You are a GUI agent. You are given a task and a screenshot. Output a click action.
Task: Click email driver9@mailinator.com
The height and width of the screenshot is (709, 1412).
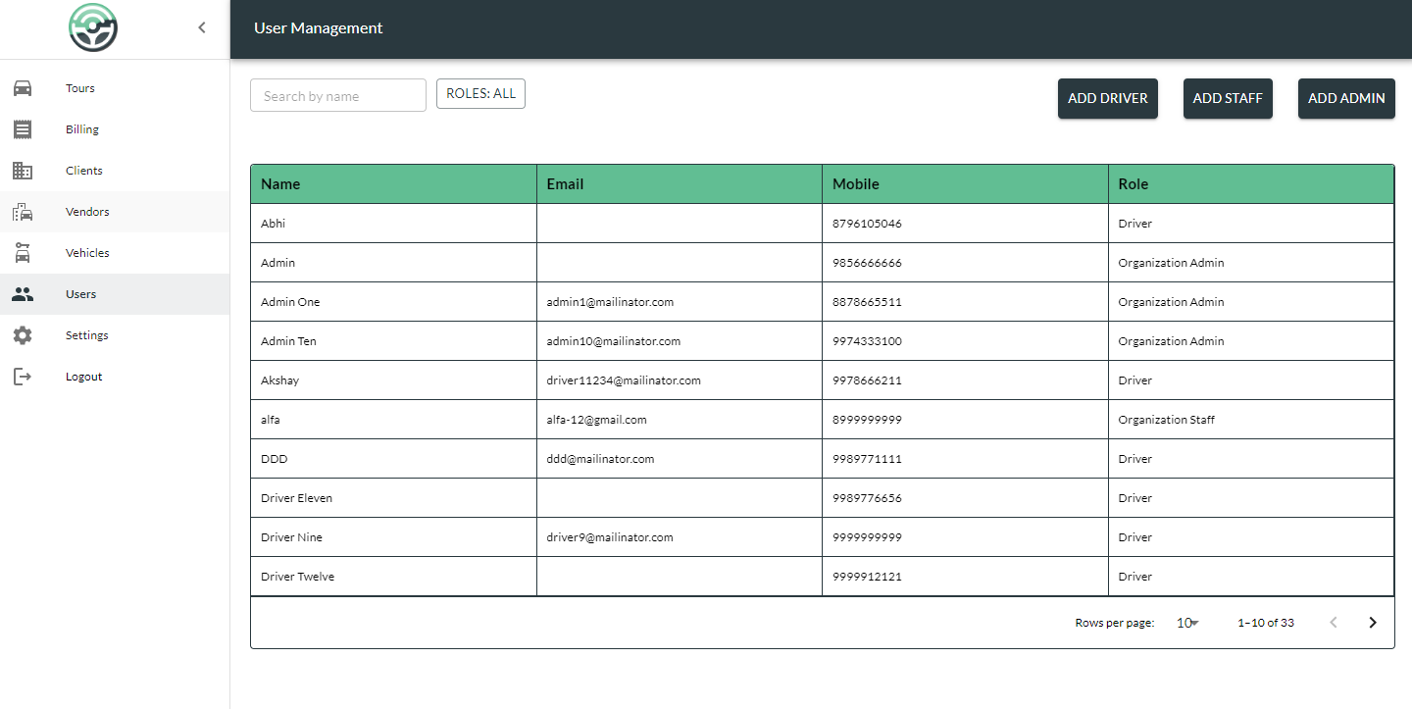(x=610, y=537)
